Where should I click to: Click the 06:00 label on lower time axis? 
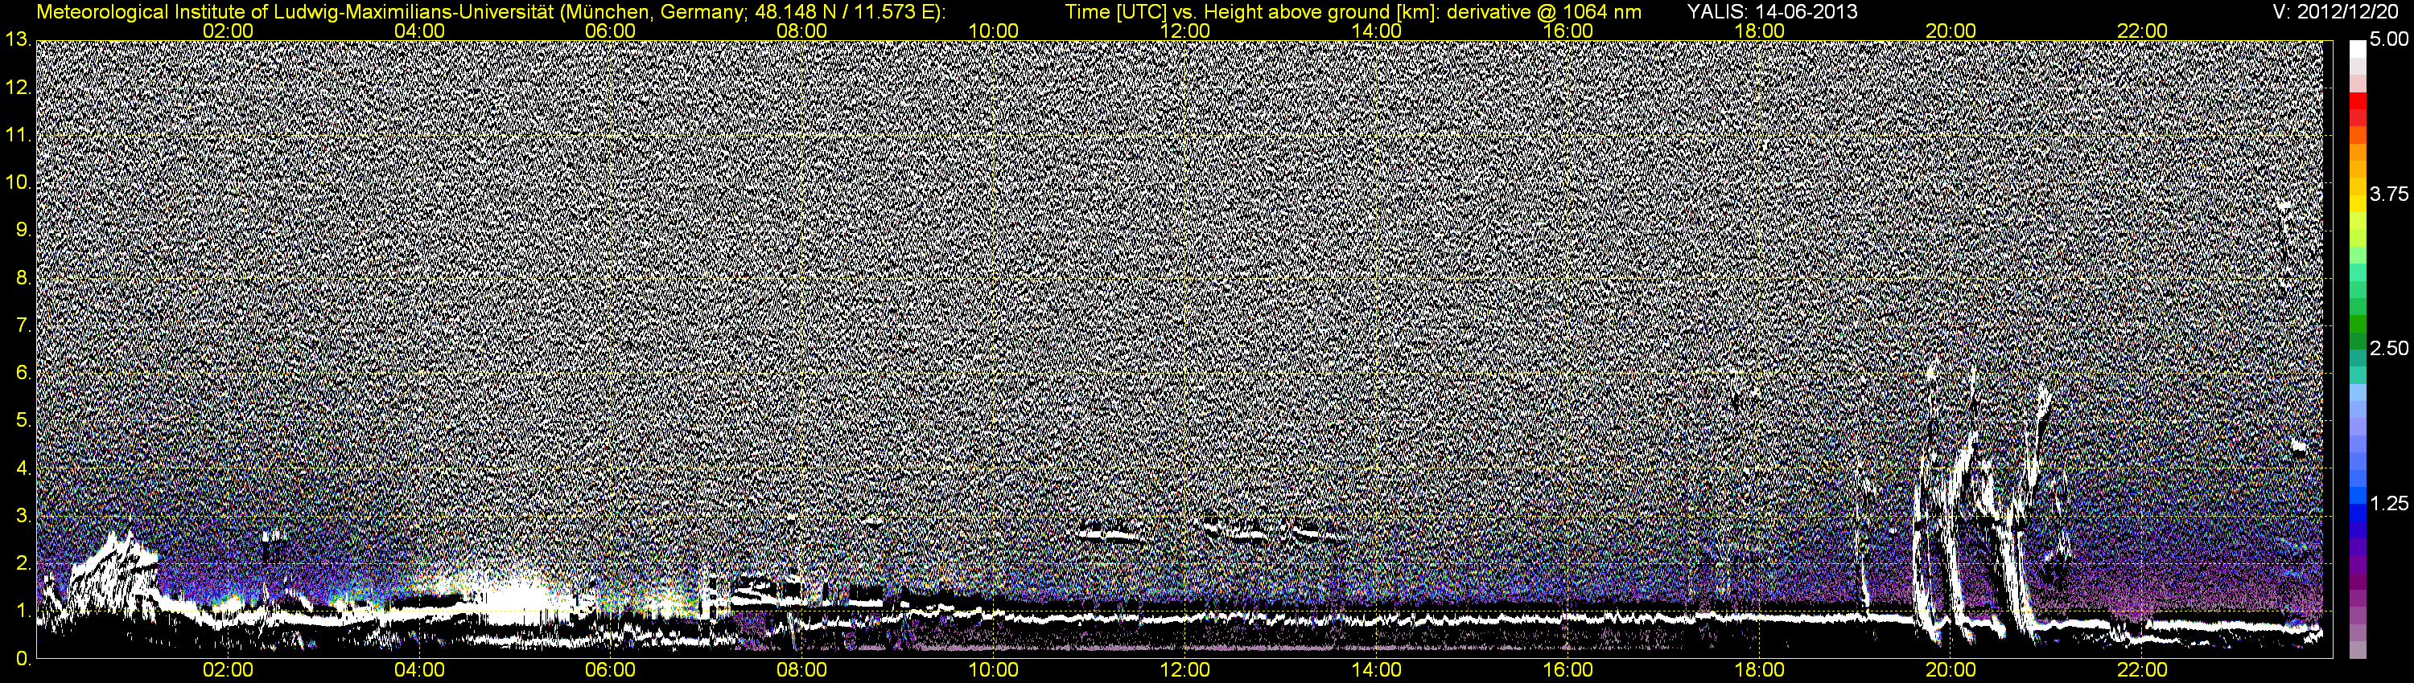(x=611, y=671)
